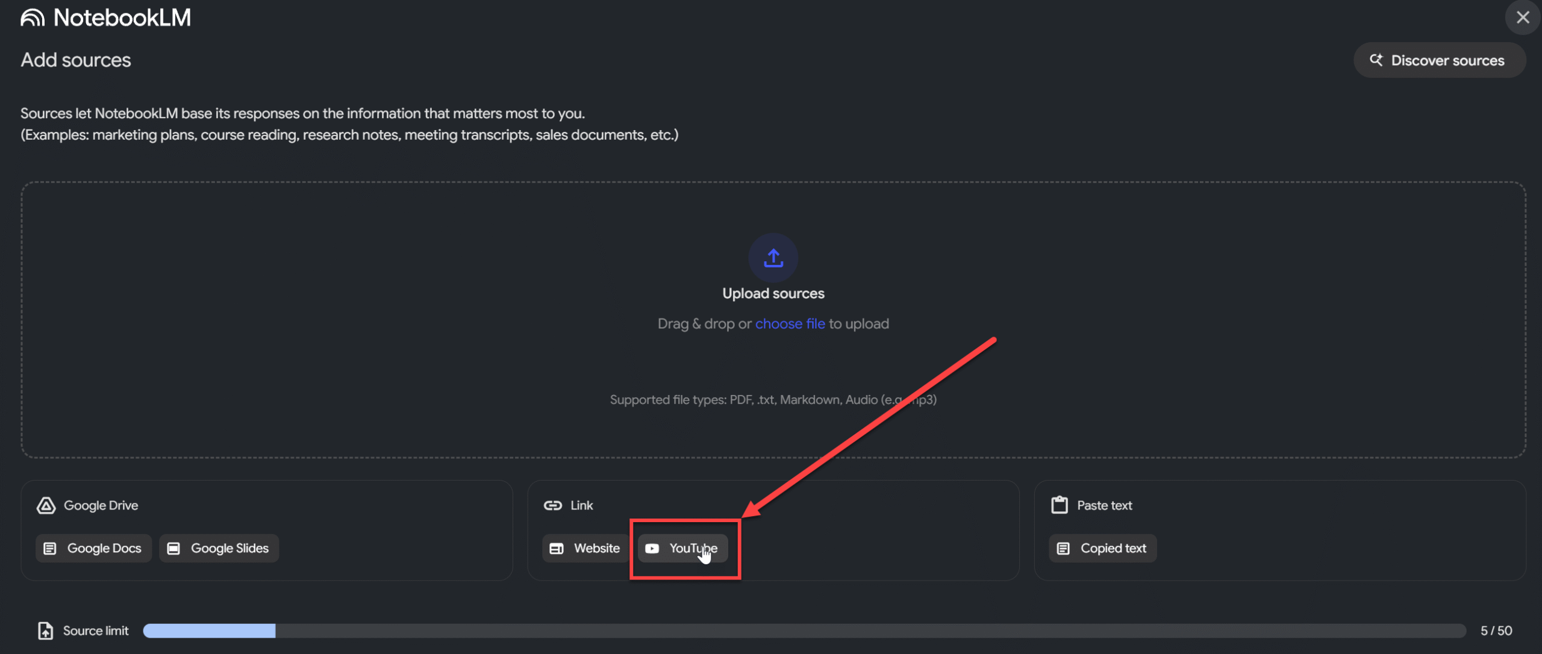Click the Source limit label
The image size is (1542, 654).
click(x=96, y=631)
